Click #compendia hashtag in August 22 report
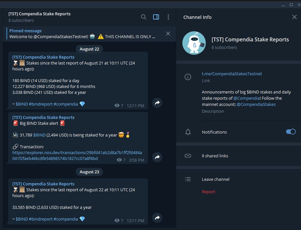 (66, 104)
